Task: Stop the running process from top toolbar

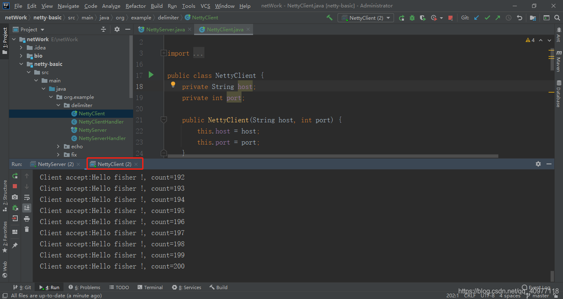Action: [450, 18]
